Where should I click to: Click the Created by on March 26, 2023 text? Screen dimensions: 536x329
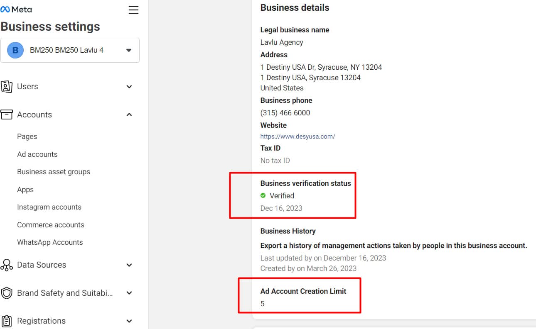(308, 268)
